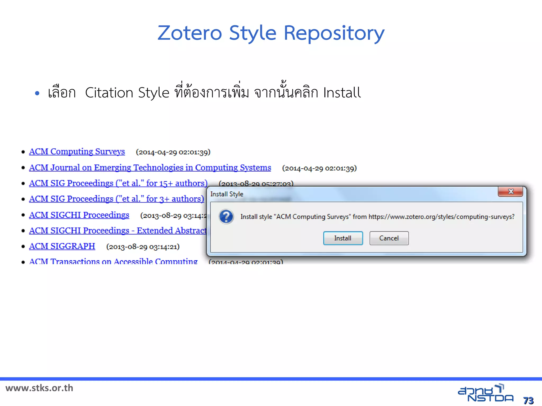Click the www.stks.or.th footer text
Screen dimensions: 542x406
[x=39, y=388]
